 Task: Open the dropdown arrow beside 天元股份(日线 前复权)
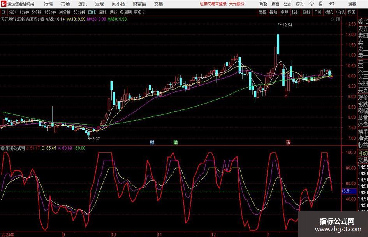(x=42, y=19)
